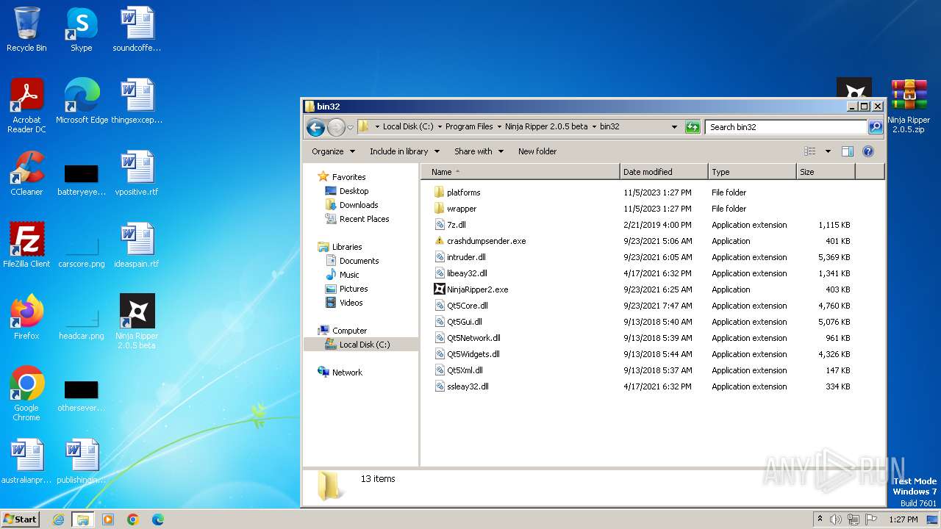Sort files by Size column
The width and height of the screenshot is (941, 529).
tap(826, 172)
